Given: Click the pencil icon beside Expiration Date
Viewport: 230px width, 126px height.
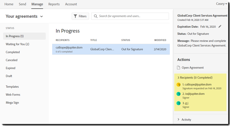Looking at the screenshot, I should point(220,27).
